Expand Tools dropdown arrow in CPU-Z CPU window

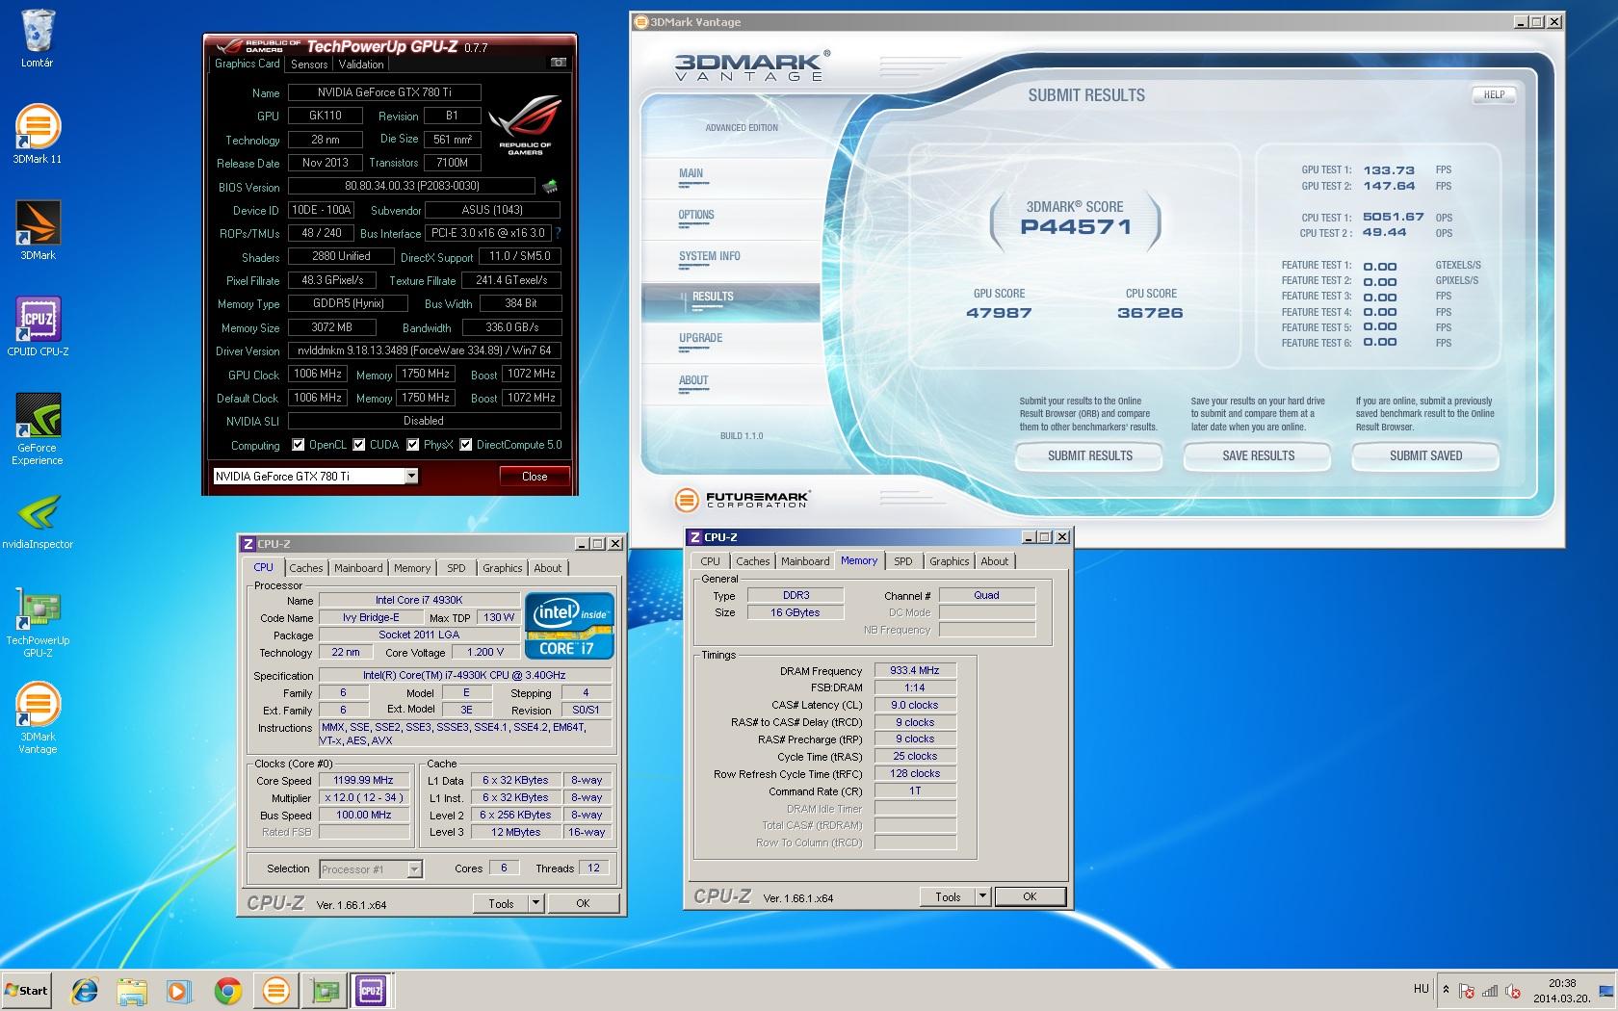pos(536,903)
